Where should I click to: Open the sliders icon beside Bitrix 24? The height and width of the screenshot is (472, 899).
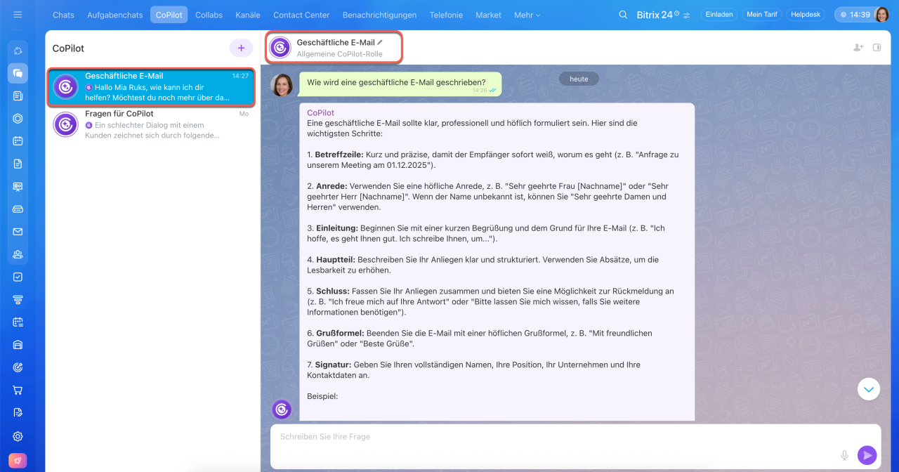[x=686, y=15]
